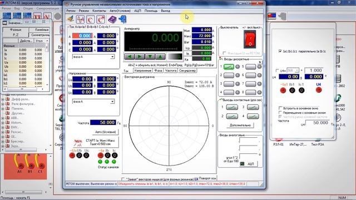Open the 'Режим' menu
Screen dimensions: 356x200
click(84, 11)
